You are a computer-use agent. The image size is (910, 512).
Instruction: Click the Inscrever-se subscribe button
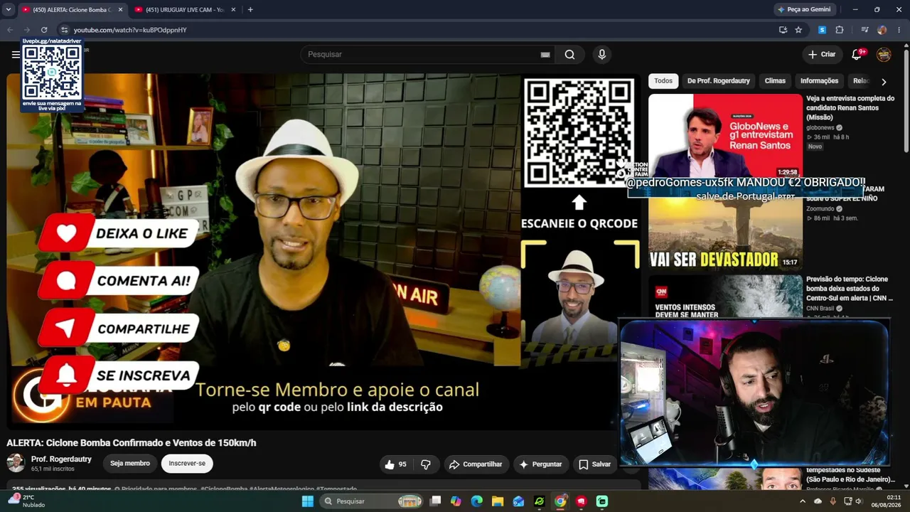187,464
